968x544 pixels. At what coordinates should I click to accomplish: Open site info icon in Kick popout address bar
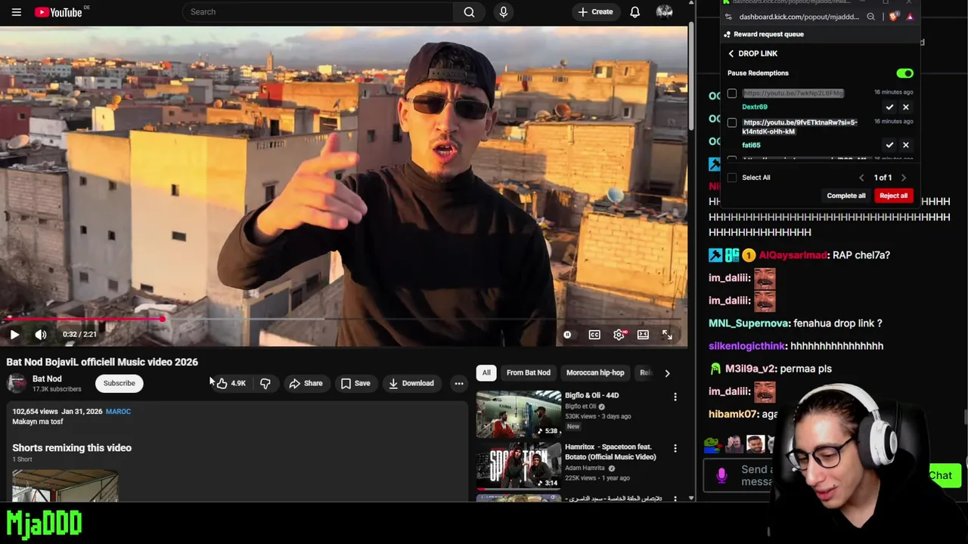pyautogui.click(x=728, y=17)
